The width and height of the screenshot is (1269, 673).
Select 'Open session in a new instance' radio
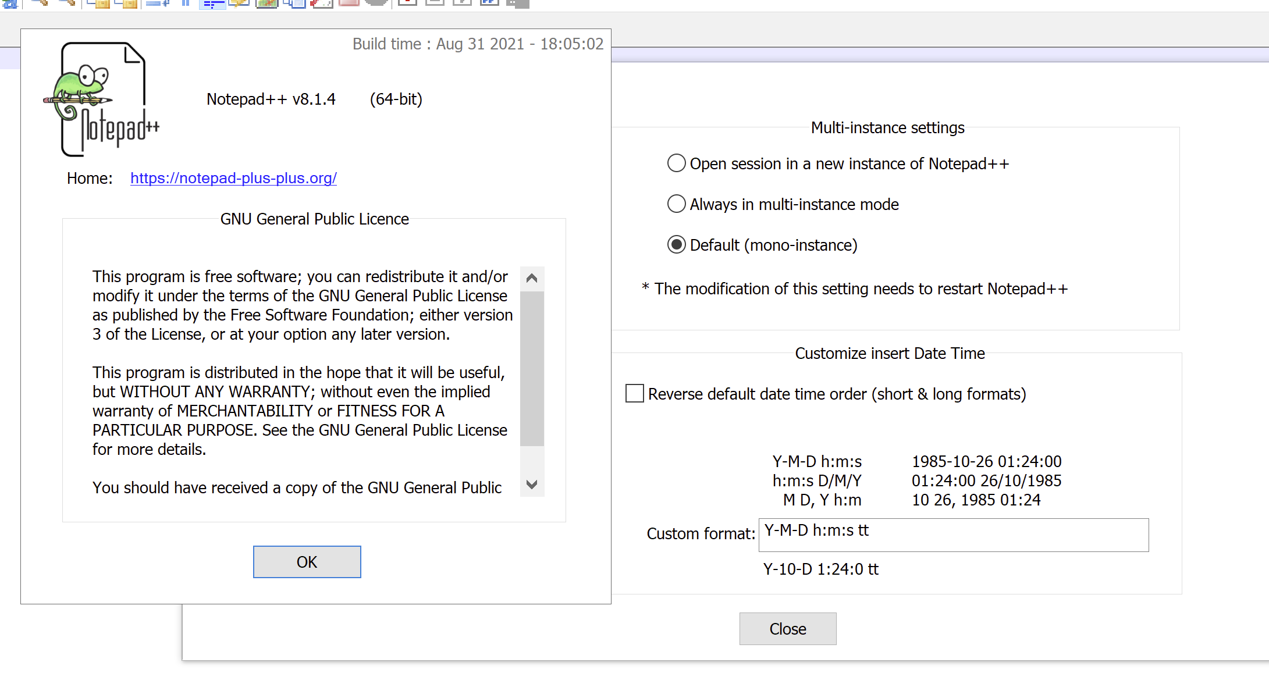click(x=676, y=163)
